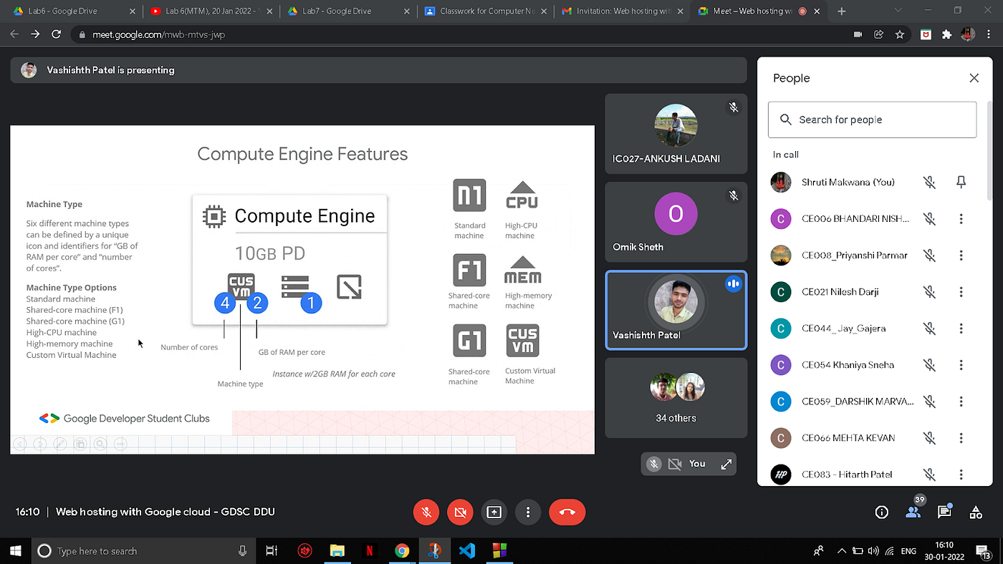Open Meeting details info icon
1003x564 pixels.
tap(882, 512)
